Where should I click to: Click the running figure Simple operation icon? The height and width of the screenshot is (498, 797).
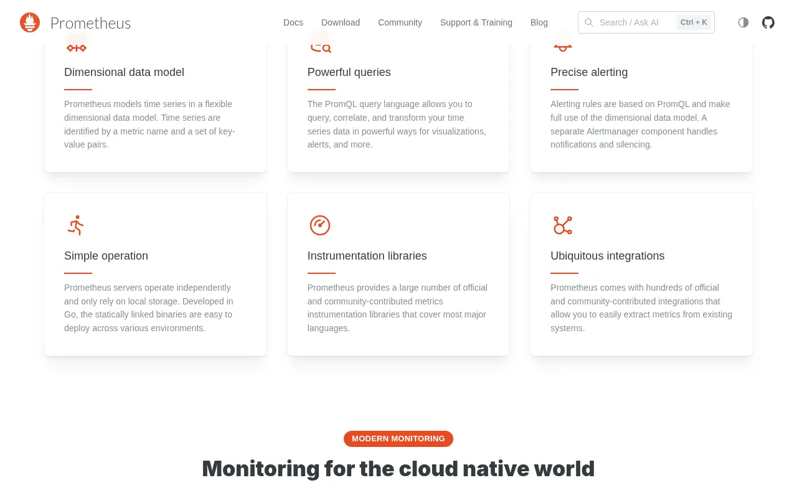pyautogui.click(x=76, y=225)
